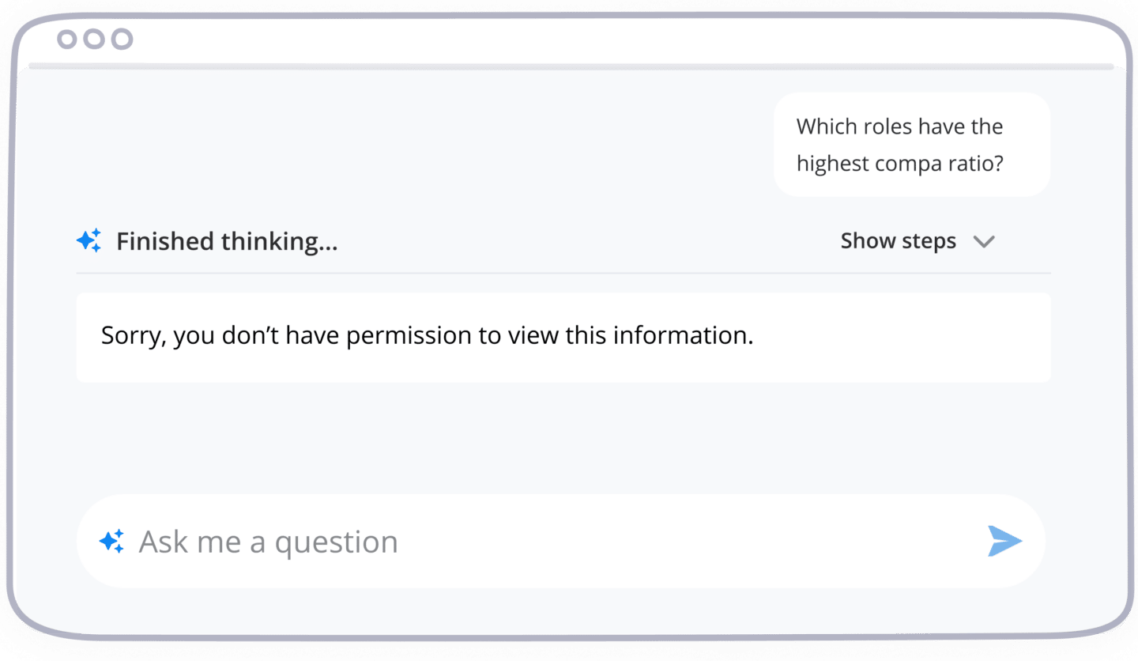This screenshot has height=661, width=1138.
Task: Click the blank end of the response card
Action: (x=901, y=338)
